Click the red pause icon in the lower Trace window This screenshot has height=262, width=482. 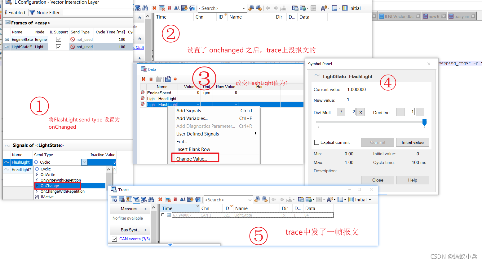175,200
